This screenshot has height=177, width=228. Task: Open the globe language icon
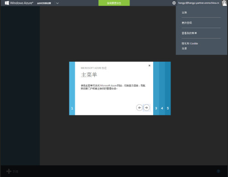coord(174,3)
